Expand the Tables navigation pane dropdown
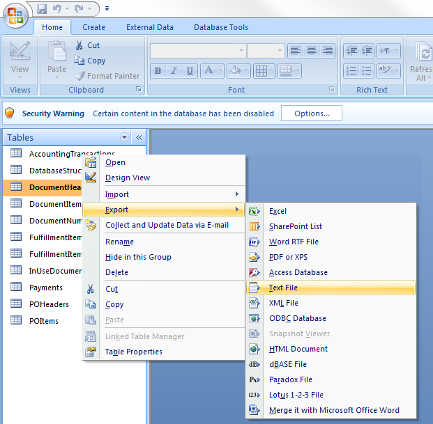This screenshot has height=424, width=433. click(125, 138)
